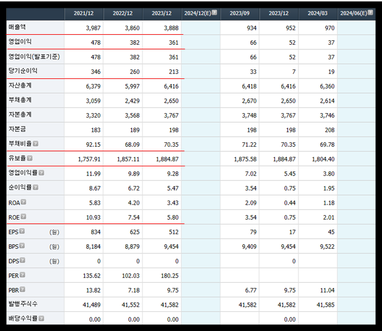This screenshot has width=382, height=331.
Task: Click the question-mark icon beside EPS
Action: (x=22, y=231)
